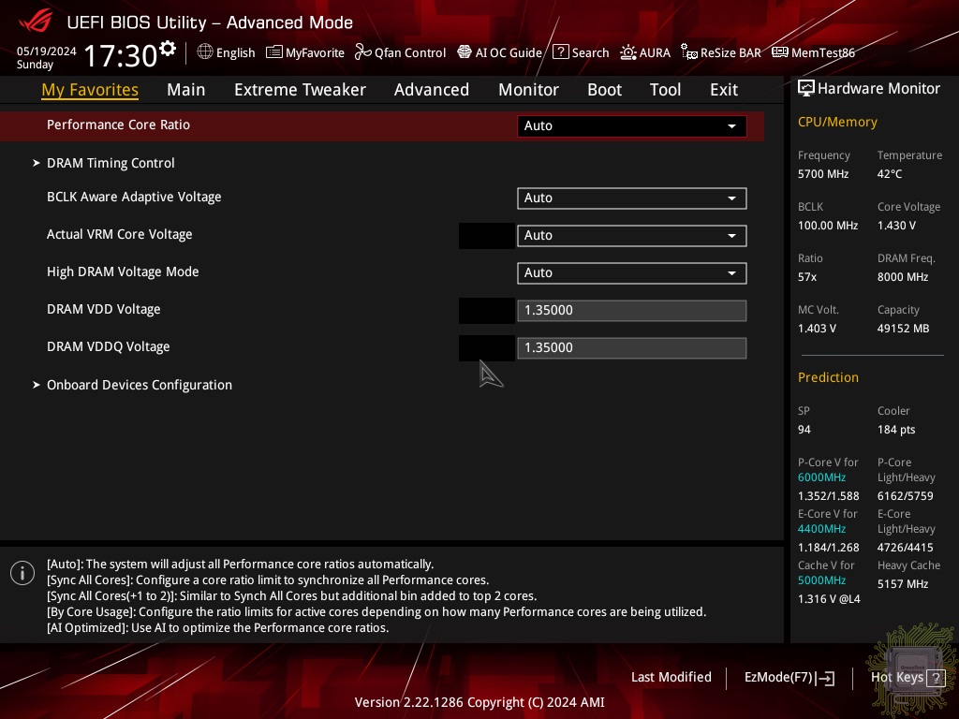959x719 pixels.
Task: Click the Last Modified button
Action: click(x=671, y=677)
